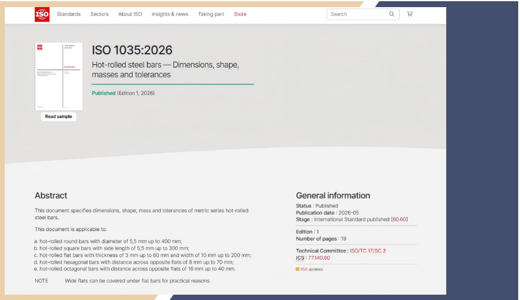Click the hot-rolled flat bars list item
The height and width of the screenshot is (300, 520).
click(x=143, y=255)
